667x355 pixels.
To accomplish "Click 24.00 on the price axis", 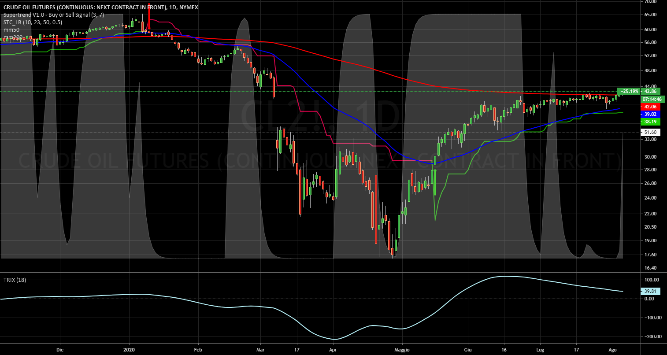I will point(651,198).
